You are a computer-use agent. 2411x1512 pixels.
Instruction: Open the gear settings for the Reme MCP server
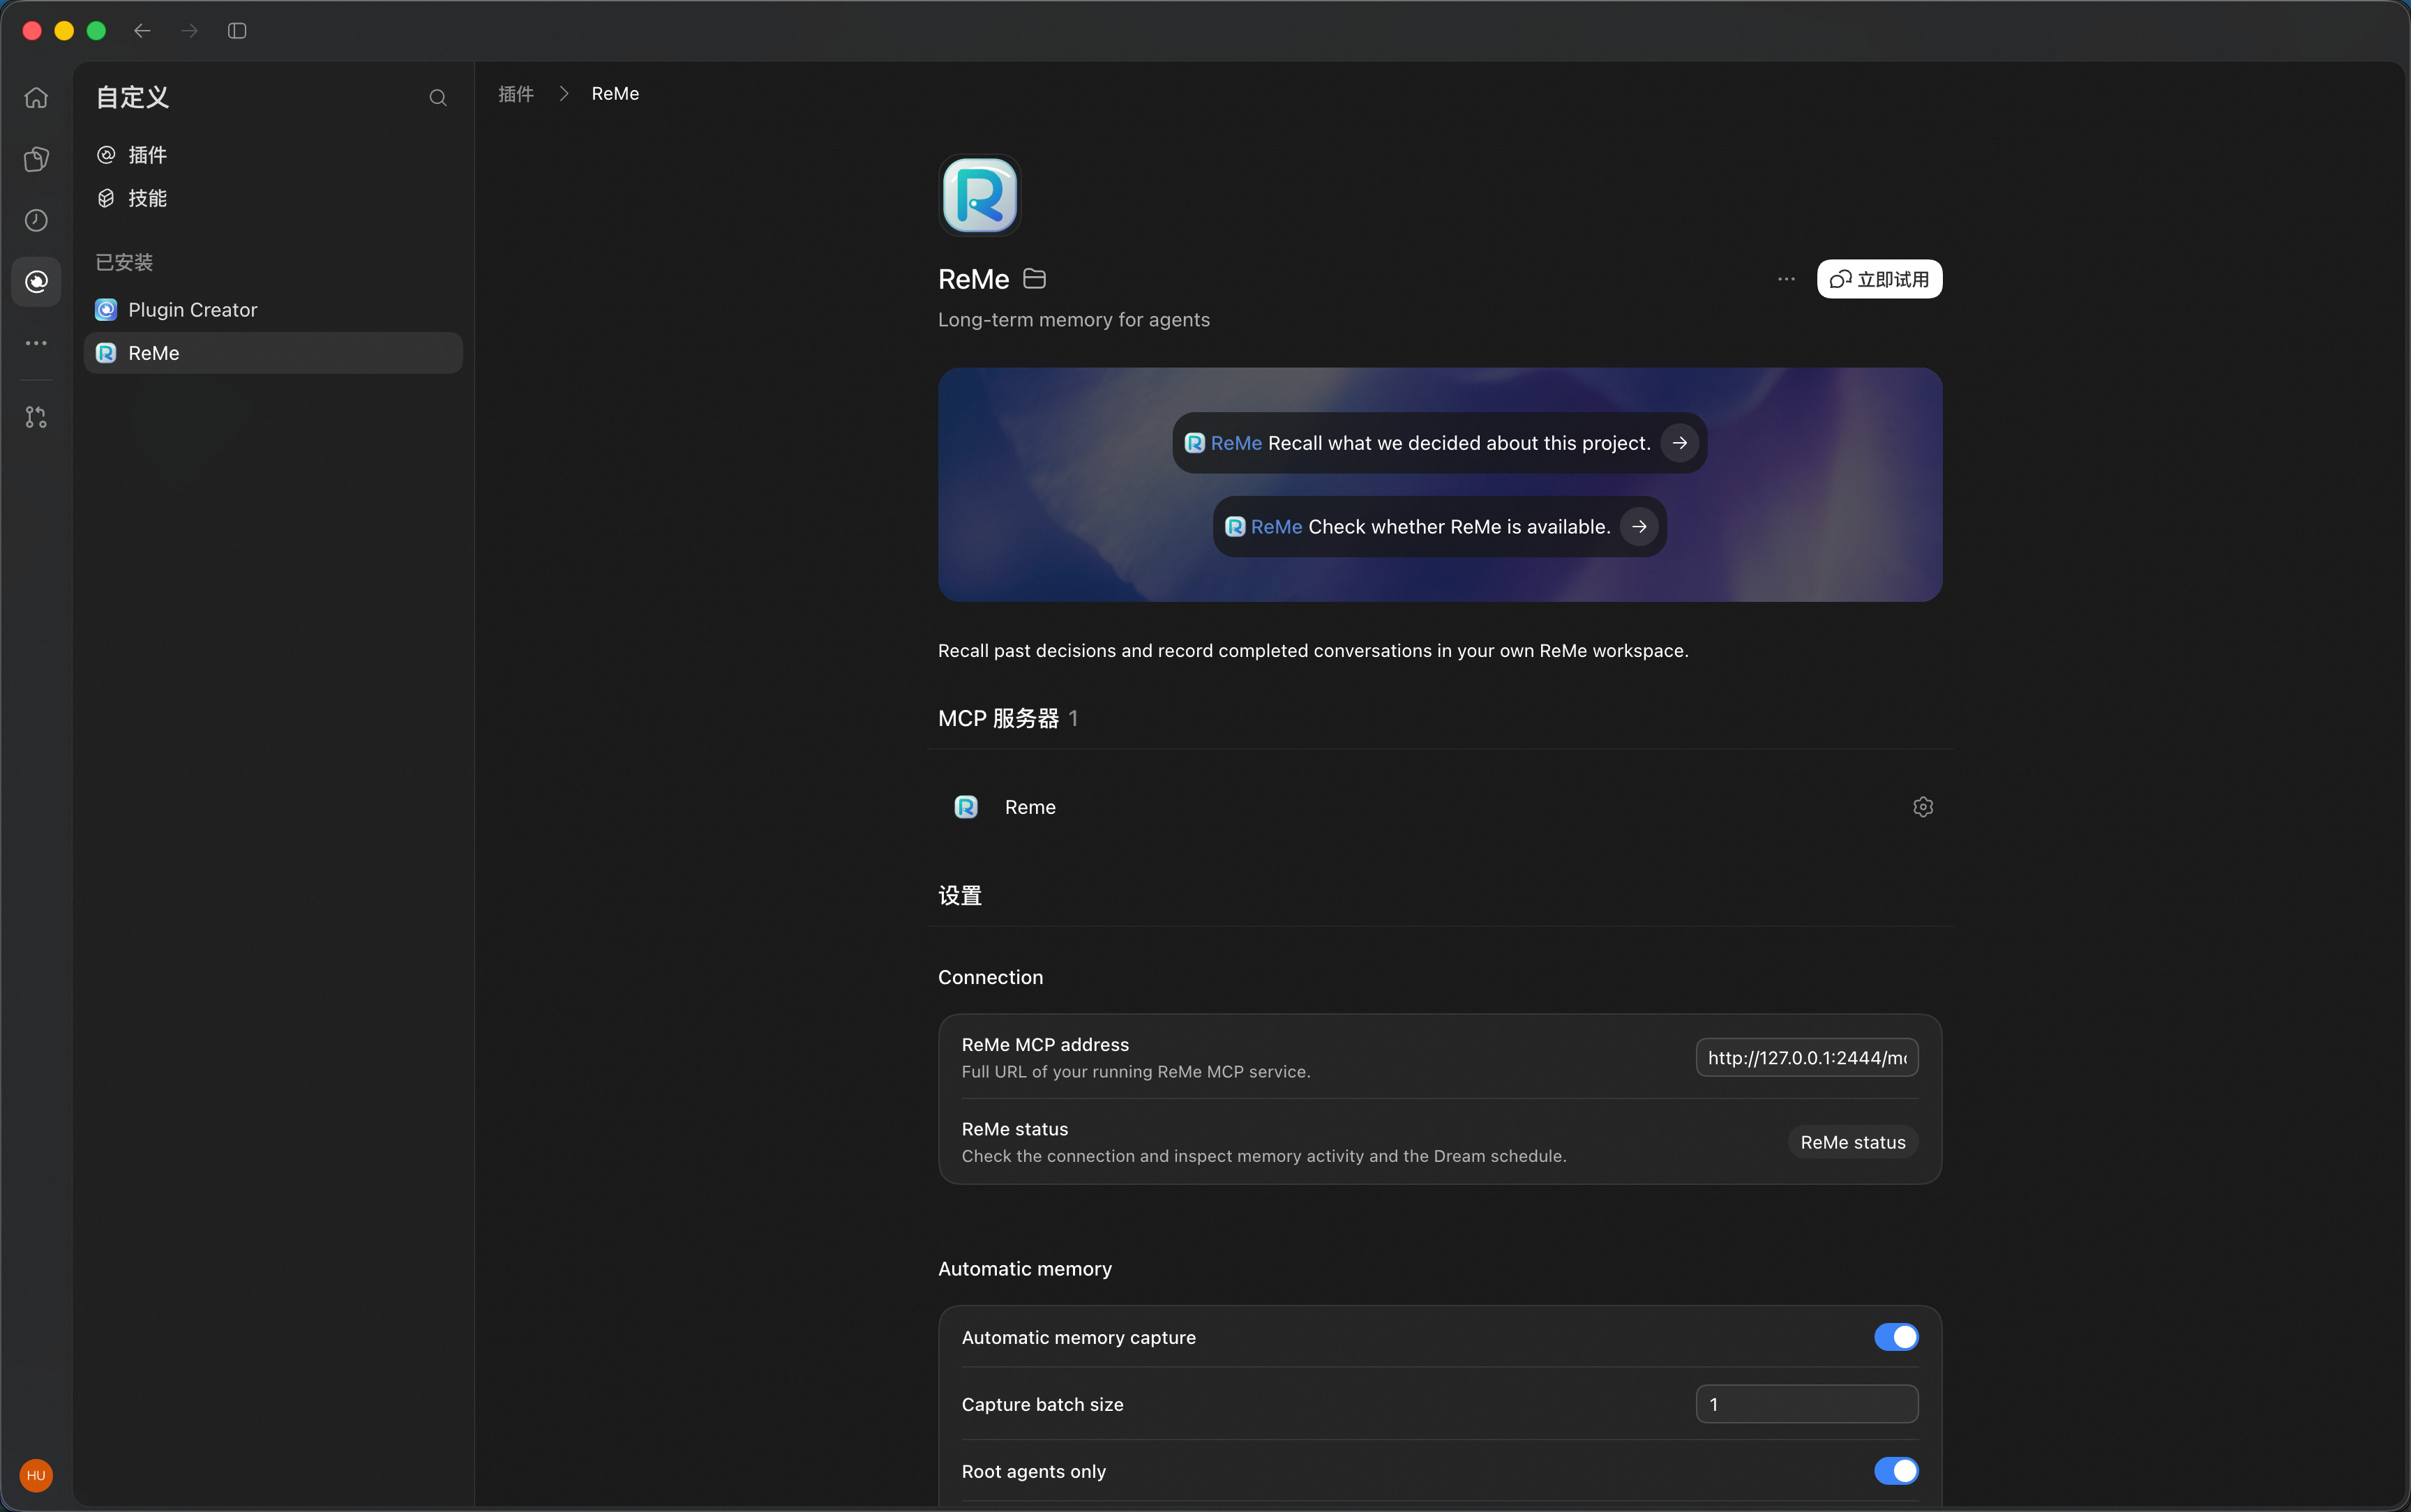[1922, 807]
